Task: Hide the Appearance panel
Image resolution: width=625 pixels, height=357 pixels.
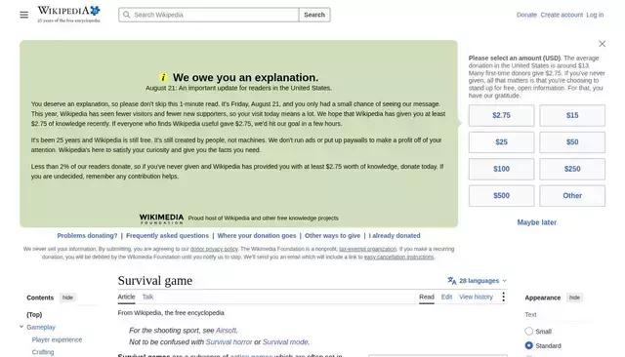Action: click(574, 297)
